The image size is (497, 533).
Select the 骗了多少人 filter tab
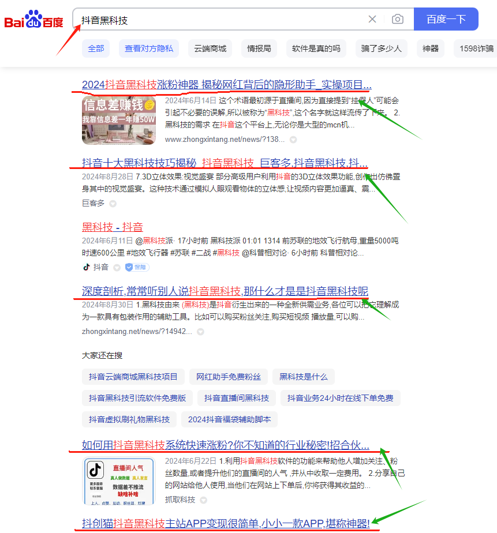pyautogui.click(x=382, y=48)
